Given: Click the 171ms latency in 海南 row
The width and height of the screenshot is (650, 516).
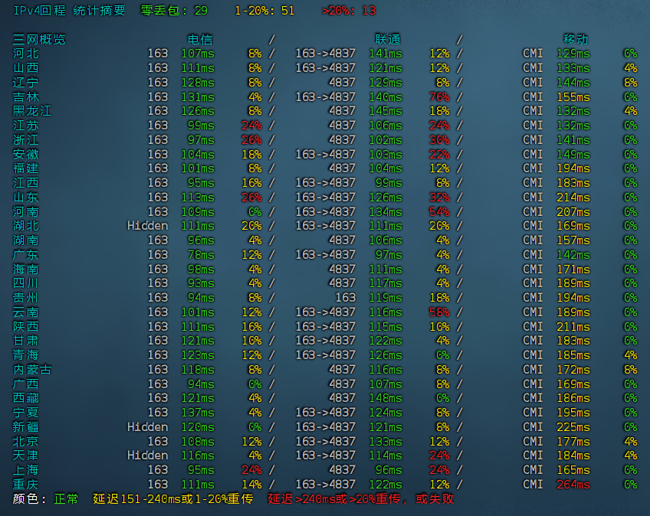Looking at the screenshot, I should 573,269.
